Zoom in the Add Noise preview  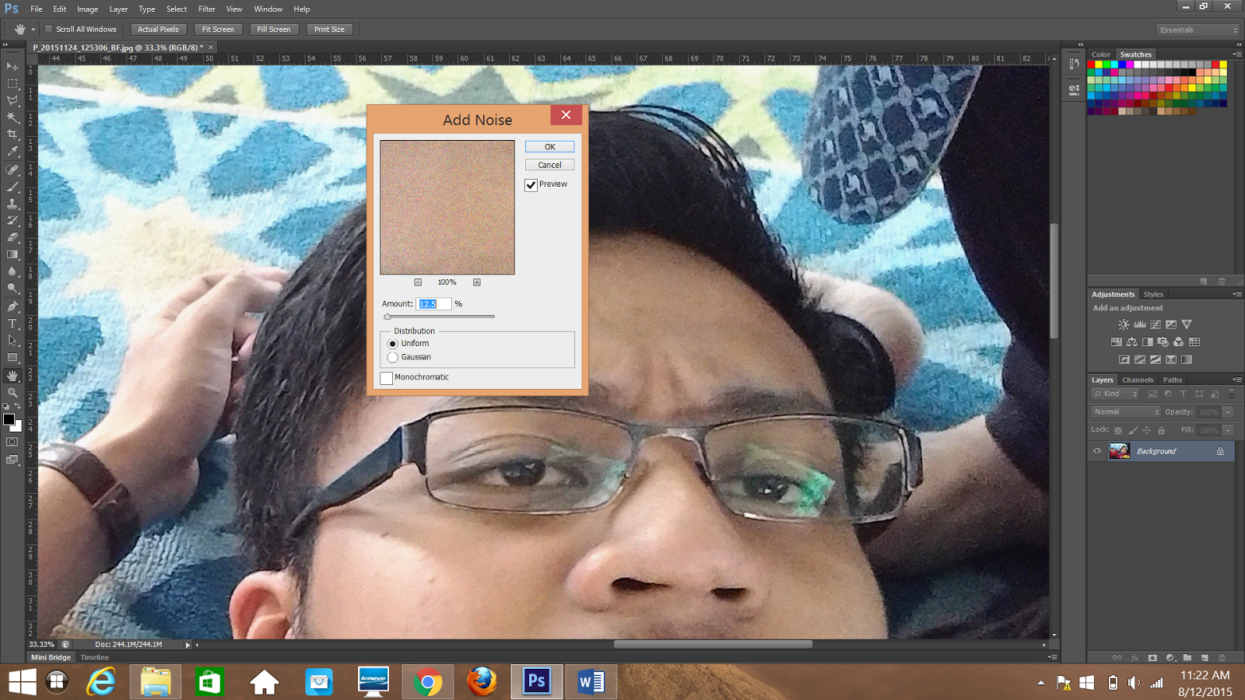click(477, 282)
